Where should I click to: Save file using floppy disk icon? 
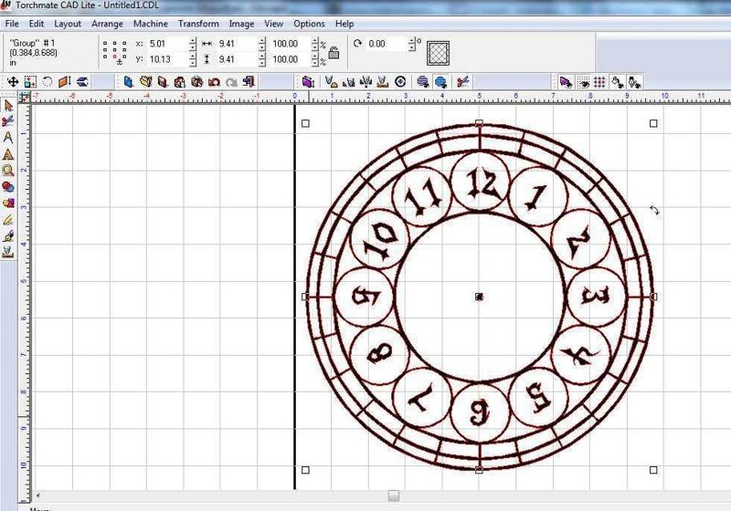(x=163, y=82)
